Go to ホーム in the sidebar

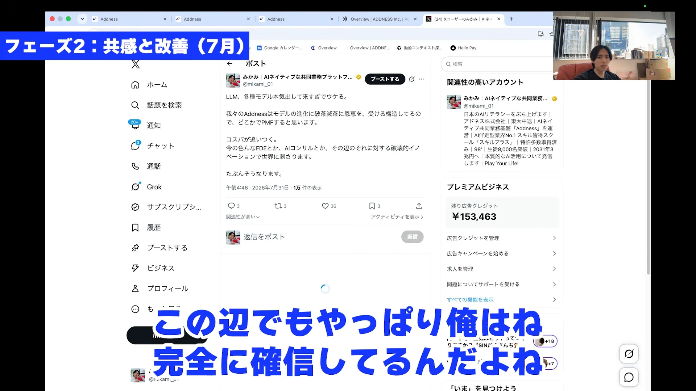pos(149,85)
